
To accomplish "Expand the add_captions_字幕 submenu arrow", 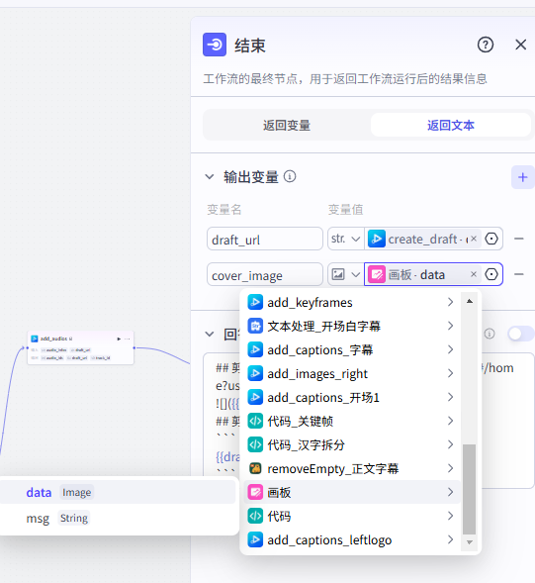I will 450,349.
